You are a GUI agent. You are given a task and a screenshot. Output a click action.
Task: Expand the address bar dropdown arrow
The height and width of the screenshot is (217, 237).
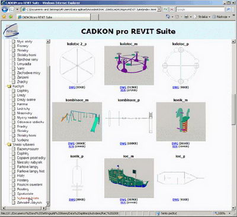pyautogui.click(x=159, y=9)
